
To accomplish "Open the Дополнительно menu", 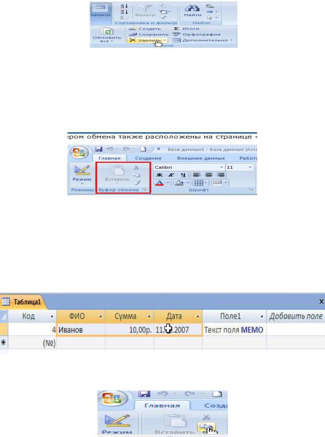I will [203, 40].
